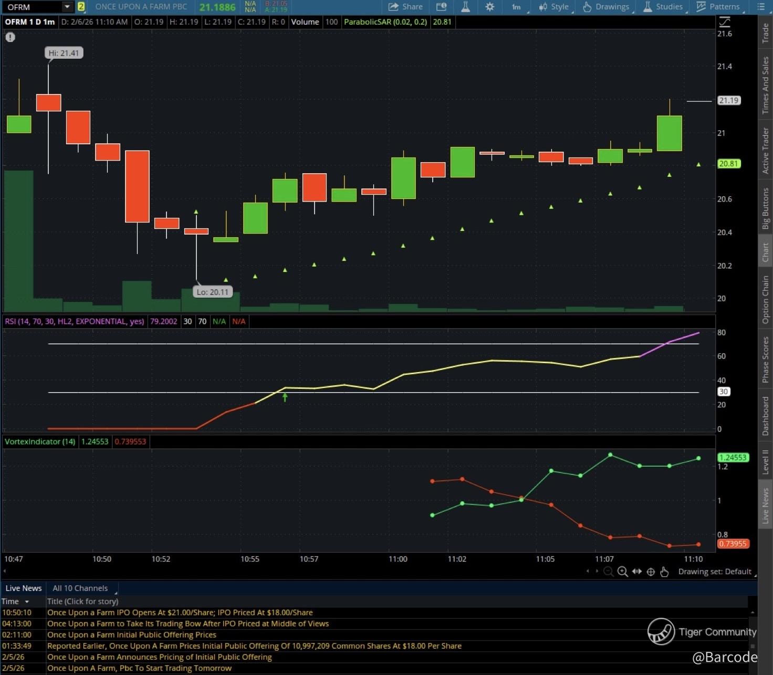This screenshot has width=773, height=675.
Task: Select the pan hand pointer tool
Action: coord(664,572)
